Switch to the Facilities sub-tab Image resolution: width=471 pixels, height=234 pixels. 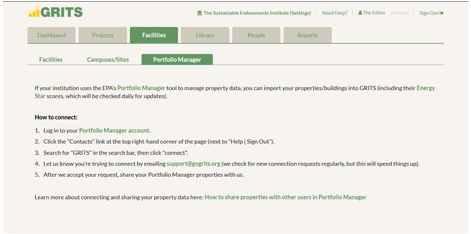coord(51,60)
